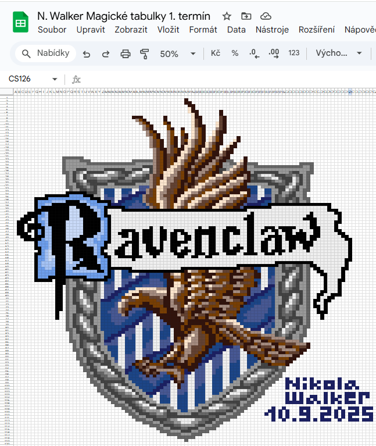Open the Zobrazit menu

point(131,30)
